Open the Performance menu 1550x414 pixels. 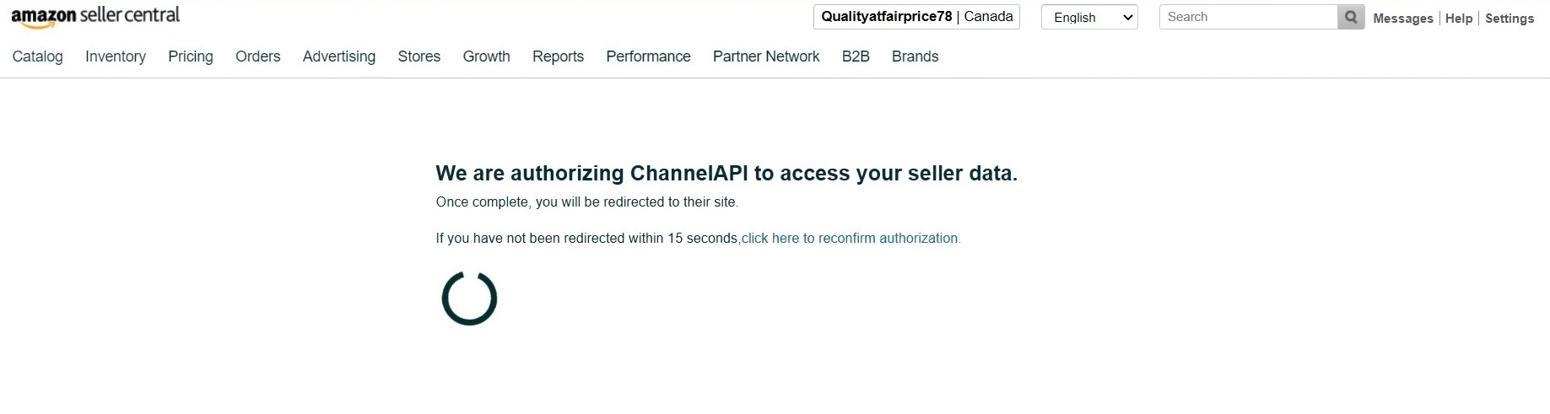click(648, 56)
